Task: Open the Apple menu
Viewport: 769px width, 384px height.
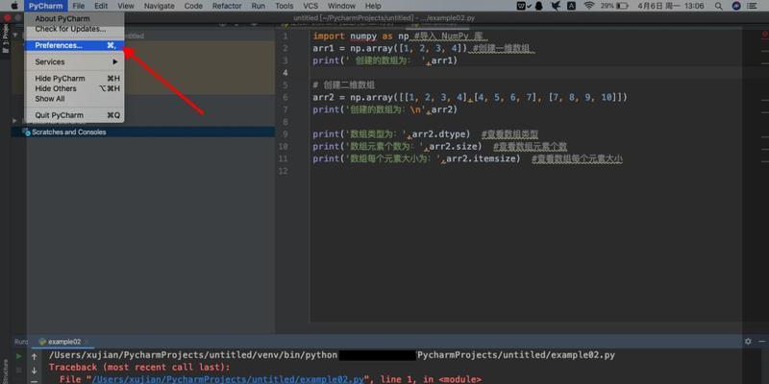Action: point(14,6)
